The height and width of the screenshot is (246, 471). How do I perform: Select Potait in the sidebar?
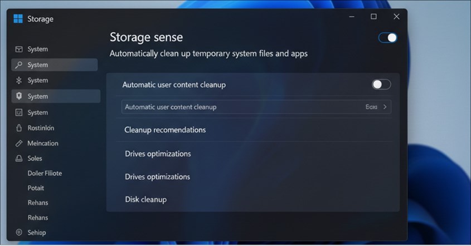pos(36,188)
